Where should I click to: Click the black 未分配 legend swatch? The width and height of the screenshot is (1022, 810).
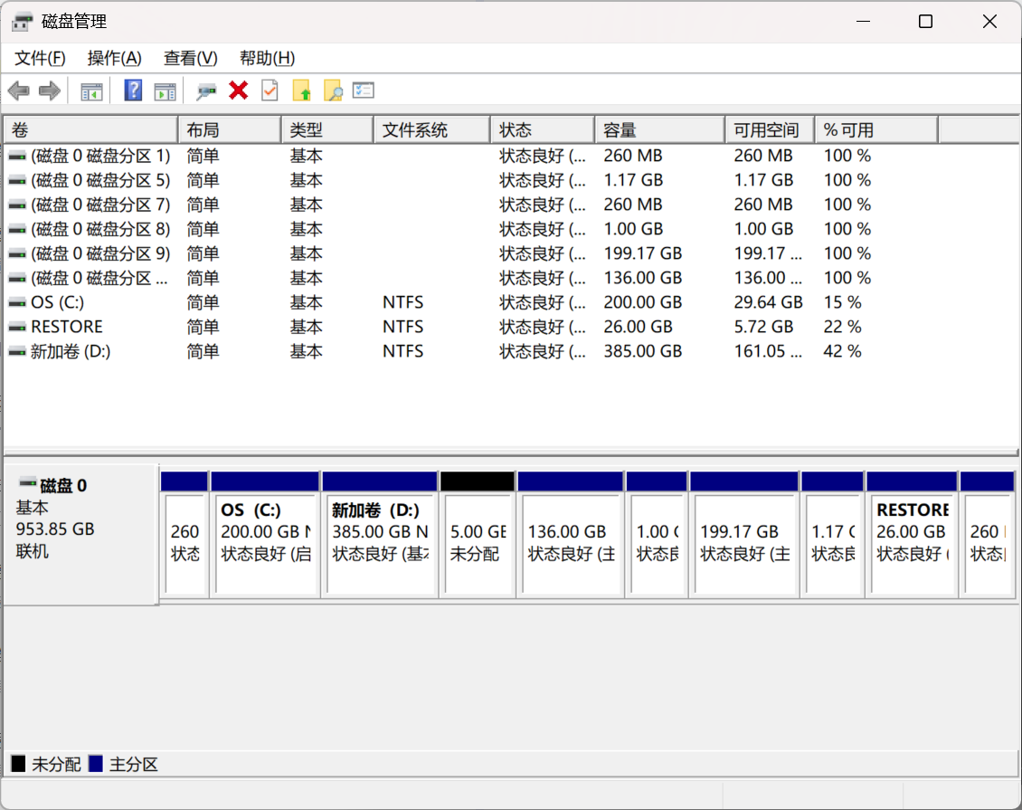coord(18,764)
